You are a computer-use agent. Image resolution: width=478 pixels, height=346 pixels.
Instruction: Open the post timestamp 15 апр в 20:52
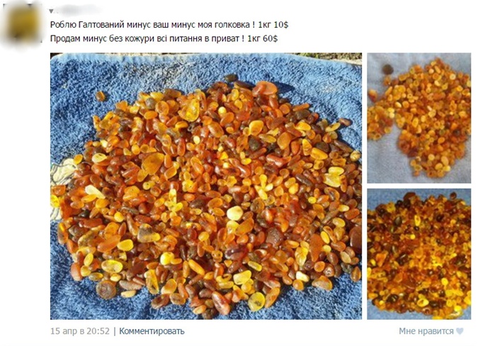(x=80, y=331)
